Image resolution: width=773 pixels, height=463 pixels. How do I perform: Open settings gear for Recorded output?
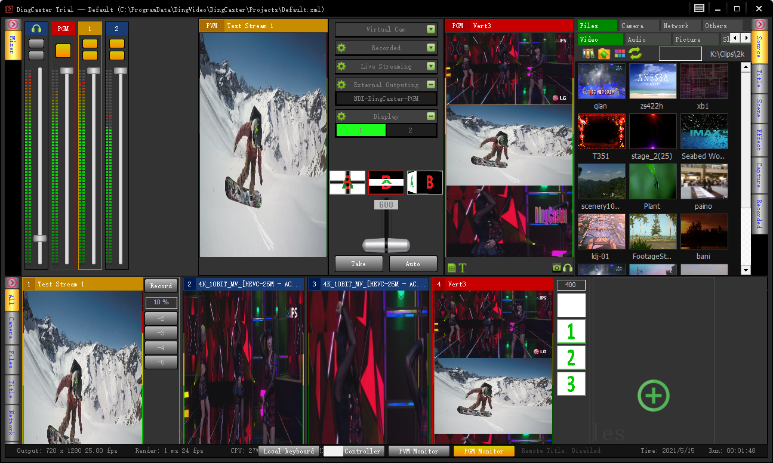coord(341,48)
